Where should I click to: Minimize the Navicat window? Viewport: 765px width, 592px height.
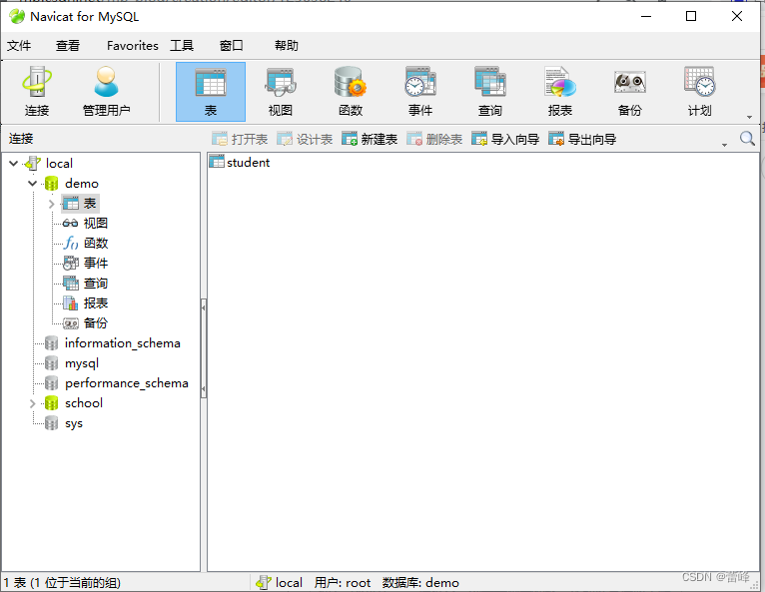click(646, 17)
